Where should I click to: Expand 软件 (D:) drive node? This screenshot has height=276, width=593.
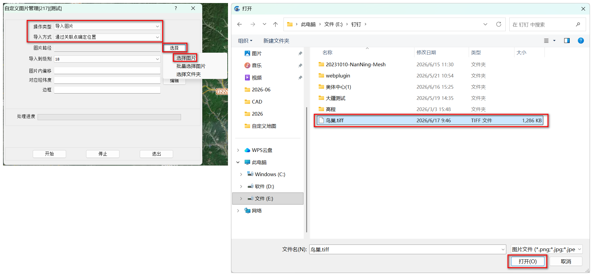(241, 186)
